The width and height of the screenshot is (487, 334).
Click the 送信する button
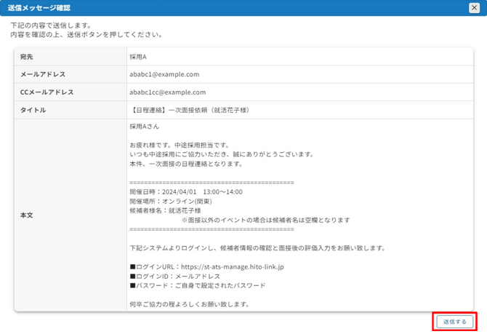(x=455, y=322)
